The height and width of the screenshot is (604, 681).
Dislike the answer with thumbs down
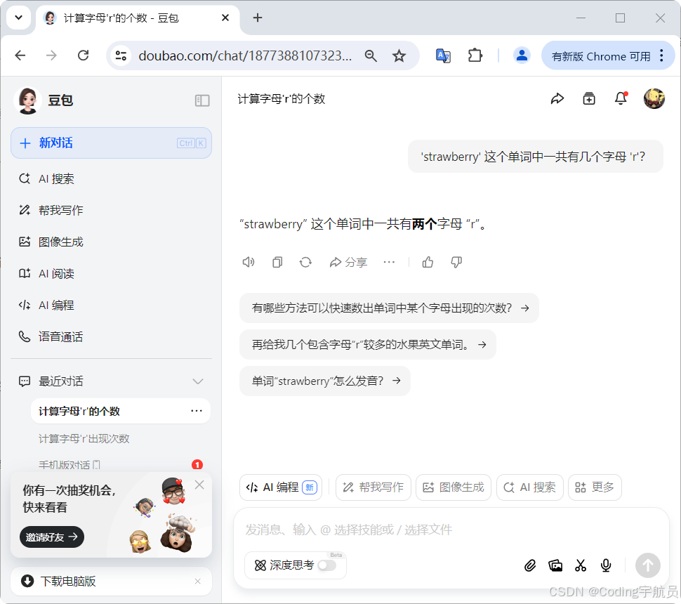tap(456, 262)
